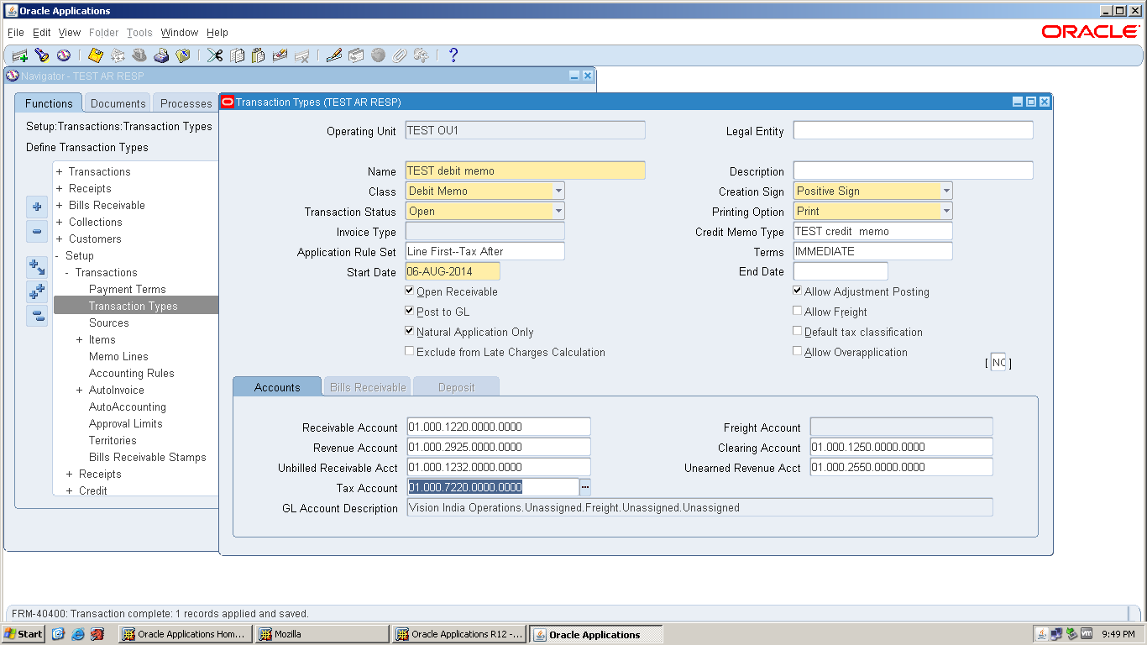The width and height of the screenshot is (1147, 645).
Task: Click Navigator's Collapse All side button
Action: coord(37,317)
